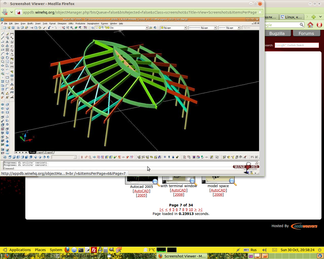
Task: Open the 'model space' screenshot thumbnail
Action: [218, 180]
